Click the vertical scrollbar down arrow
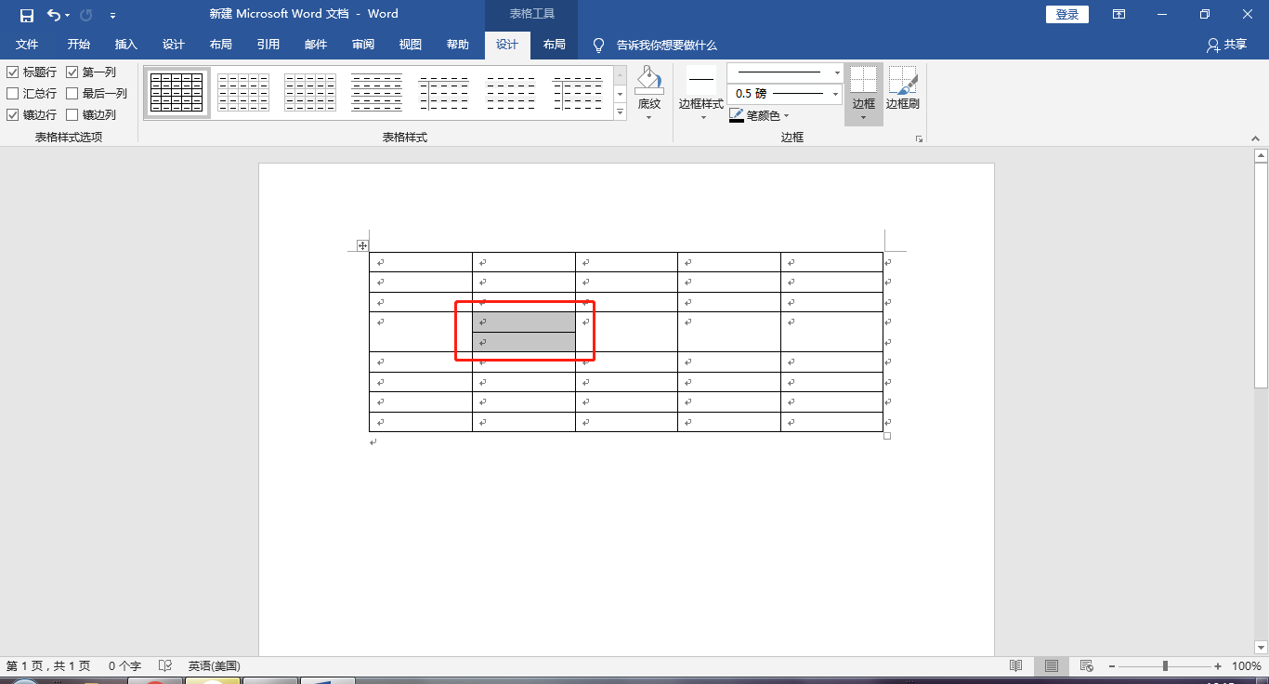The width and height of the screenshot is (1269, 684). click(x=1261, y=647)
